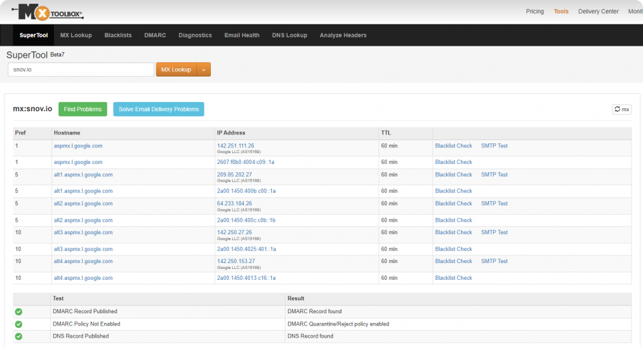Image resolution: width=643 pixels, height=348 pixels.
Task: Click the Find Problems button
Action: pos(83,109)
